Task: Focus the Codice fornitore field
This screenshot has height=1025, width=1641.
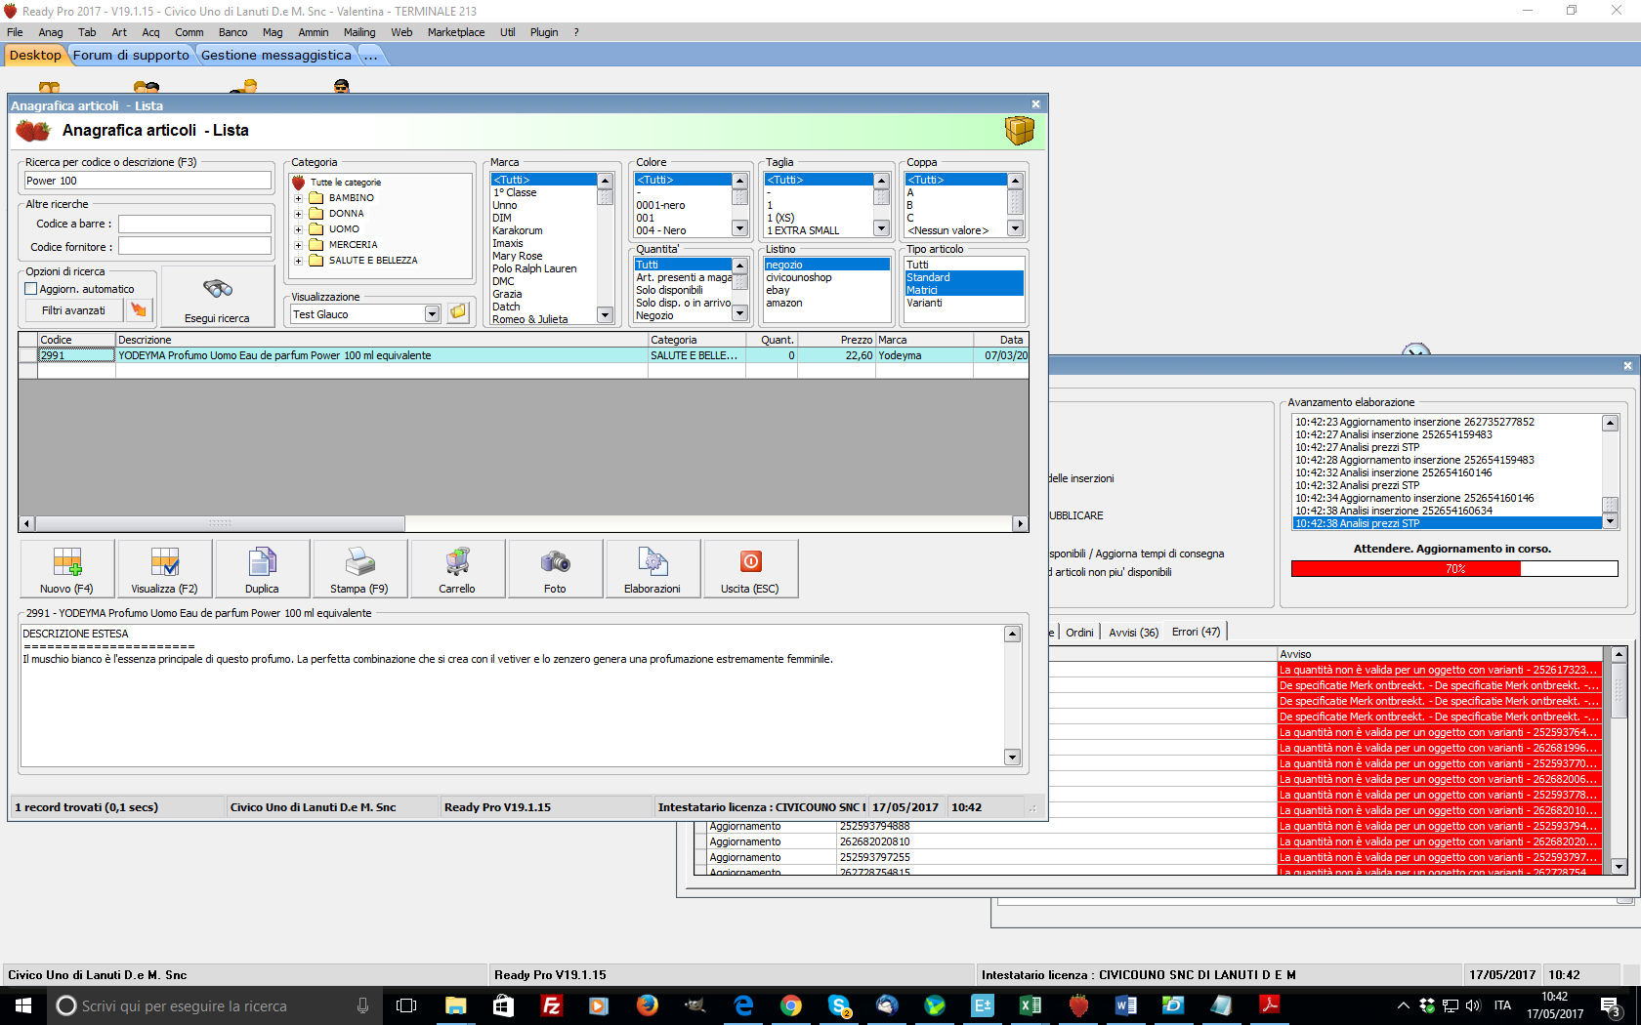Action: [194, 247]
